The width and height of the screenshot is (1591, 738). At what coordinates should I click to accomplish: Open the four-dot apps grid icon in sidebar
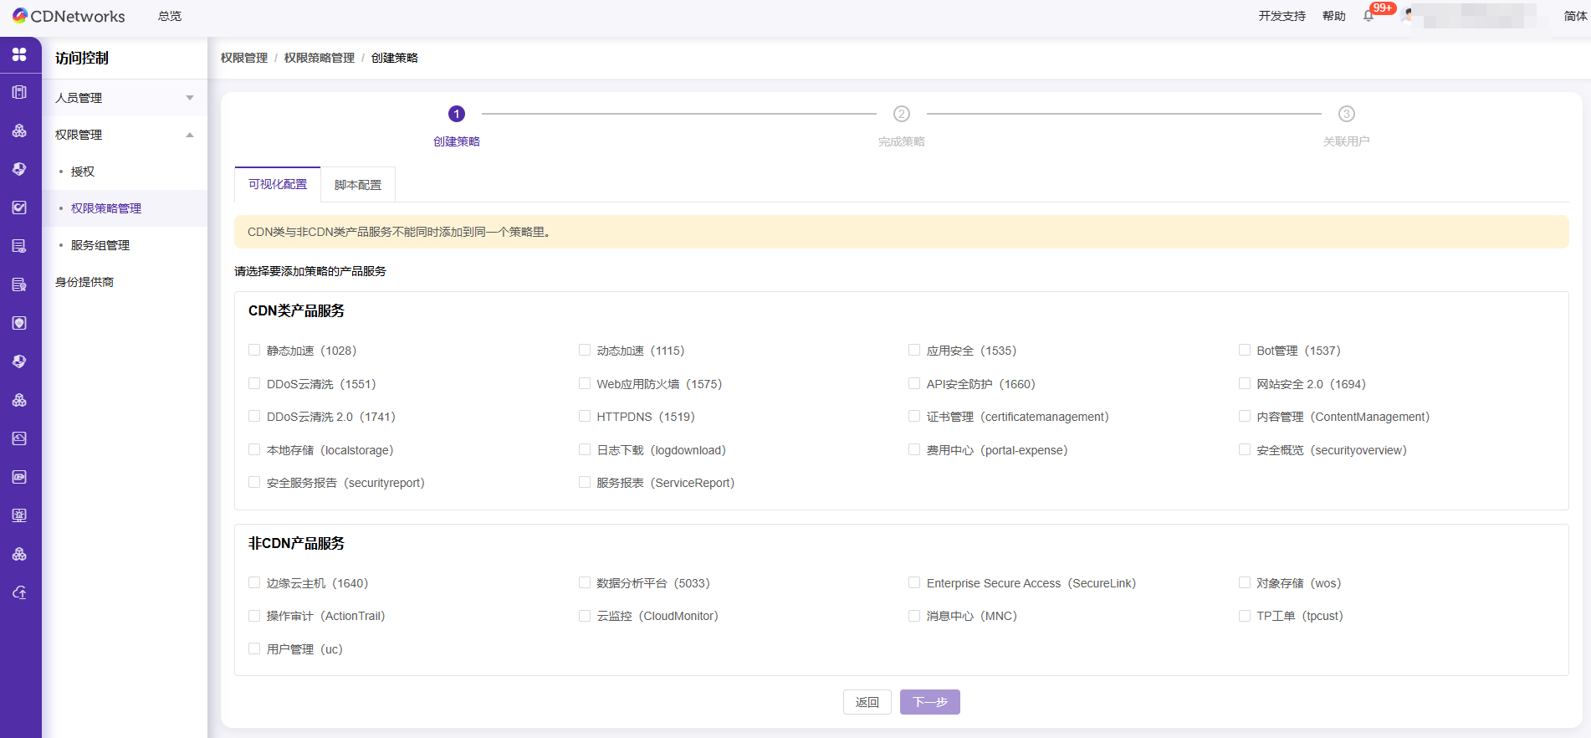[x=19, y=54]
